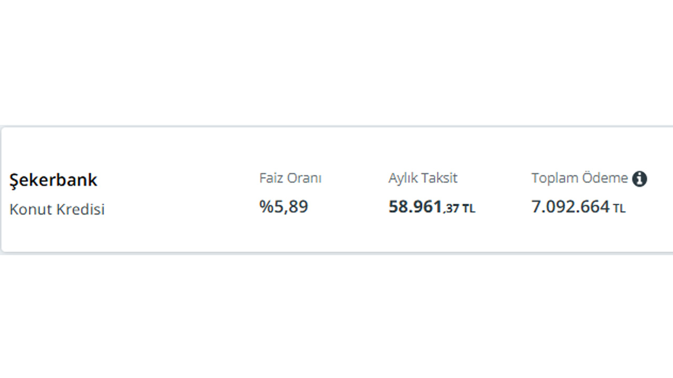Select the 58.961 monthly installment amount
673x378 pixels.
(415, 207)
